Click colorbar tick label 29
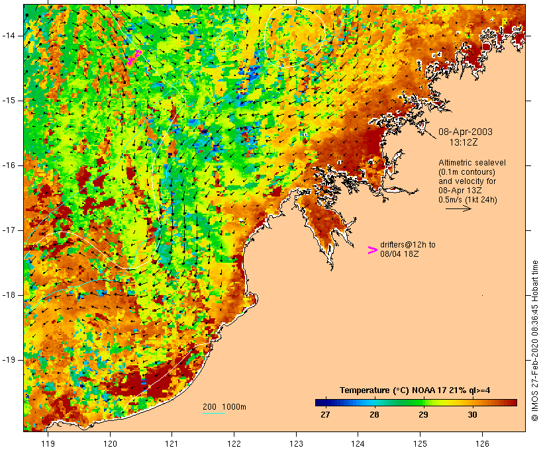 tap(423, 414)
